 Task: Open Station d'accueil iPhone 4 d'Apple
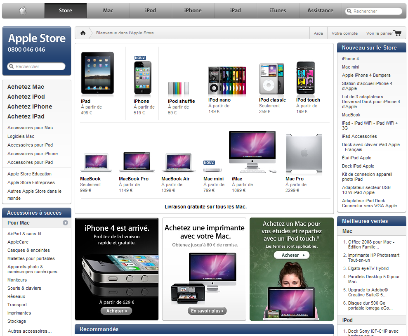click(367, 86)
